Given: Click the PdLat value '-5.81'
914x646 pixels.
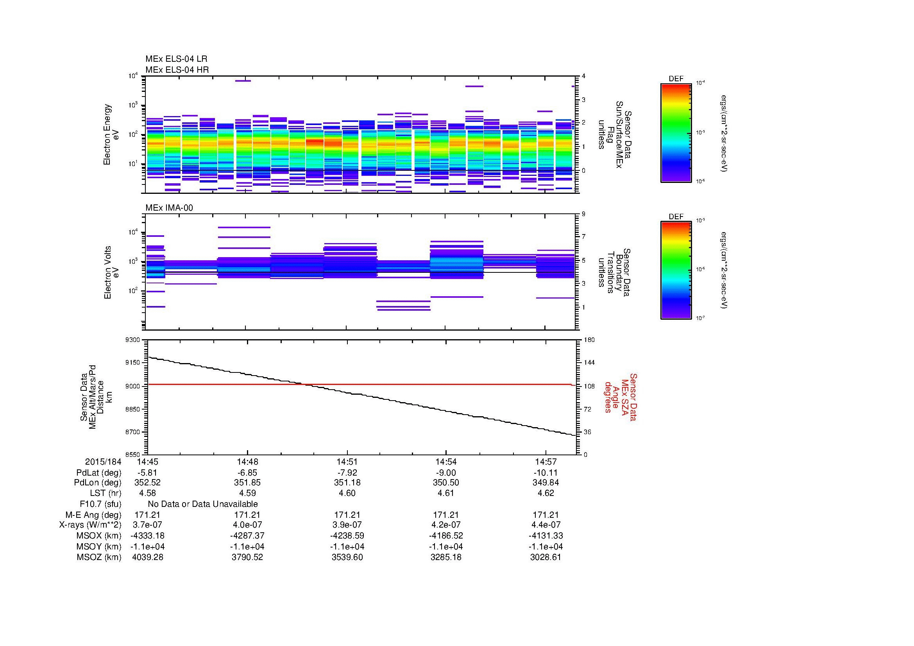Looking at the screenshot, I should 147,473.
